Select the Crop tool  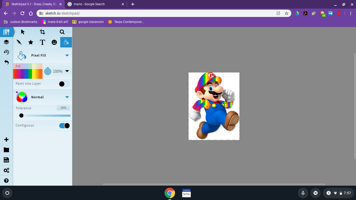(x=43, y=32)
